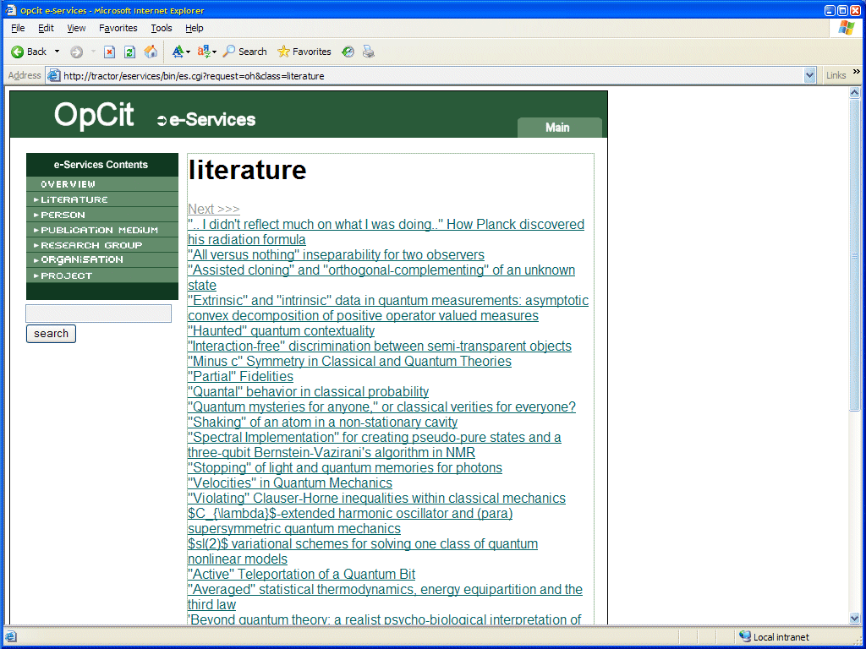
Task: Open the Back history dropdown arrow
Action: point(57,52)
